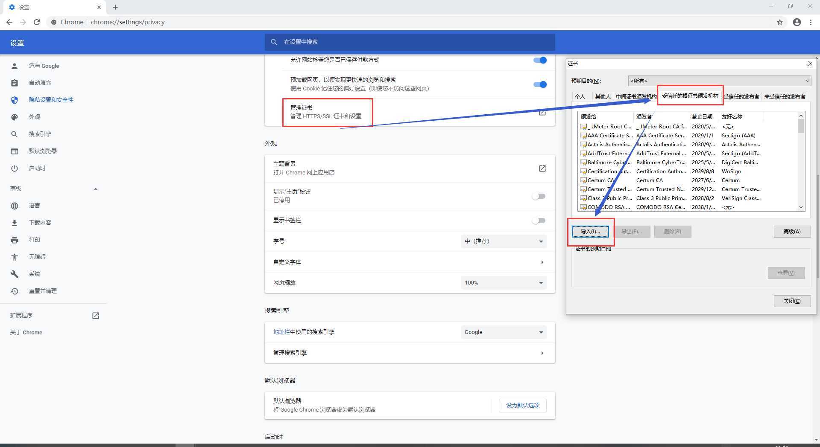Close the 证书 dialog with X
Viewport: 820px width, 447px height.
click(810, 64)
